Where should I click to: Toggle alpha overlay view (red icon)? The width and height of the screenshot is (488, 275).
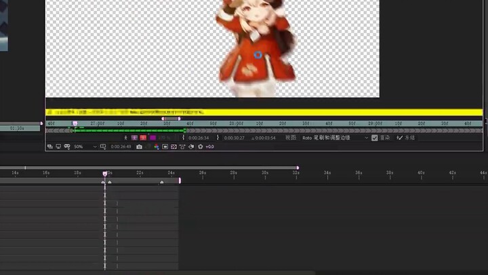143,138
